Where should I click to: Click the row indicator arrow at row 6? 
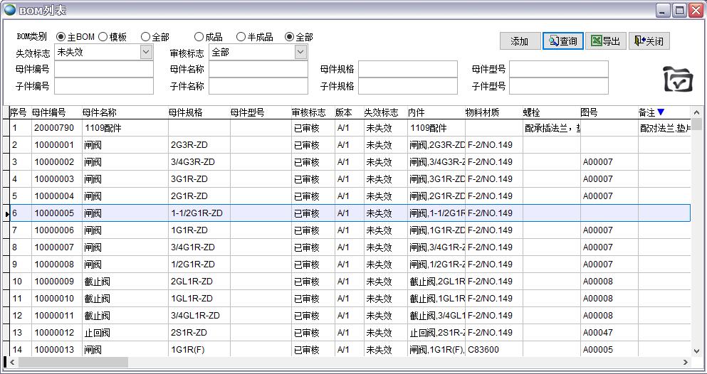pyautogui.click(x=6, y=213)
